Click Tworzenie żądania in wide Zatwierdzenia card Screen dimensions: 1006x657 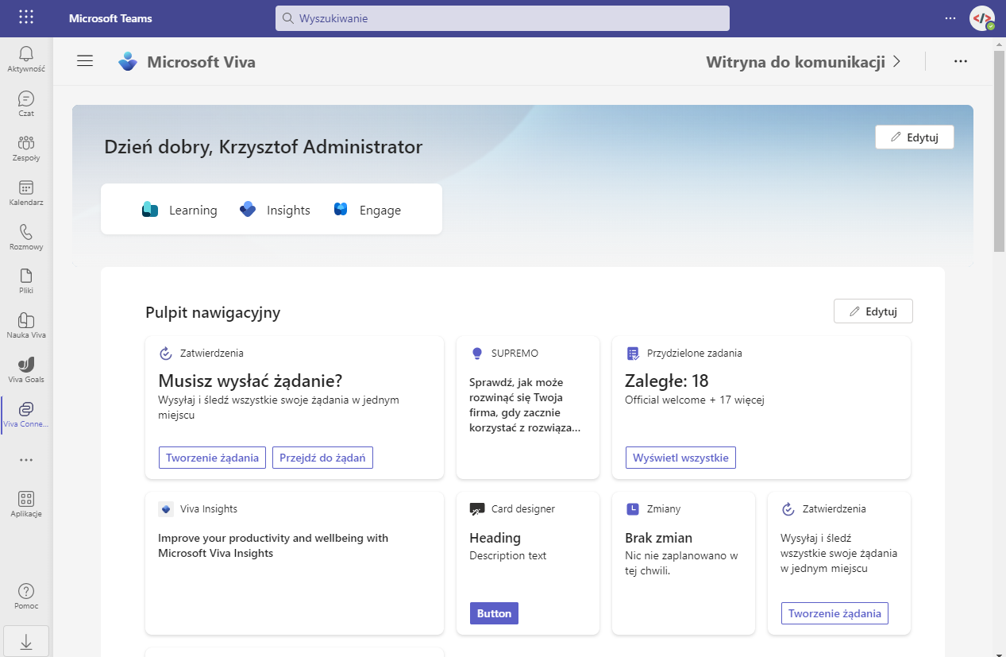[212, 458]
